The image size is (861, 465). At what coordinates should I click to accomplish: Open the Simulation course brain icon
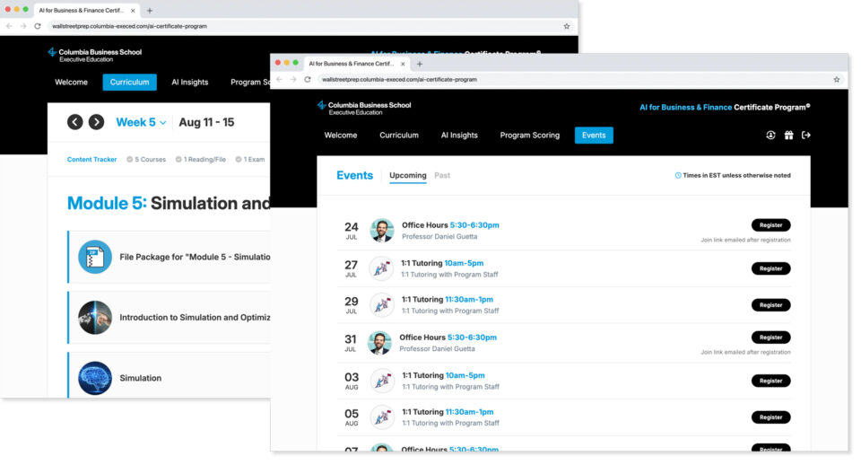[94, 378]
